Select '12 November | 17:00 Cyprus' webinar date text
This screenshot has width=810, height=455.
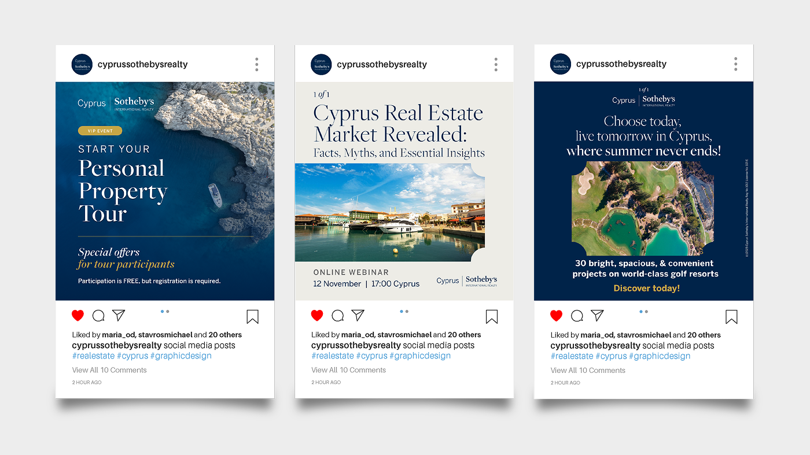pyautogui.click(x=366, y=284)
